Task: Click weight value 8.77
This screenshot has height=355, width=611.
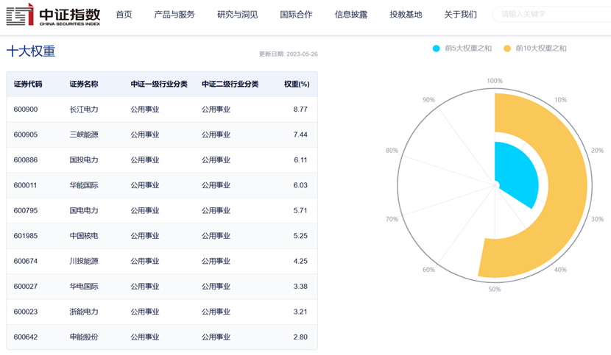Action: (x=300, y=110)
